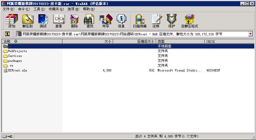Sort by the 名称 column header

click(31, 42)
